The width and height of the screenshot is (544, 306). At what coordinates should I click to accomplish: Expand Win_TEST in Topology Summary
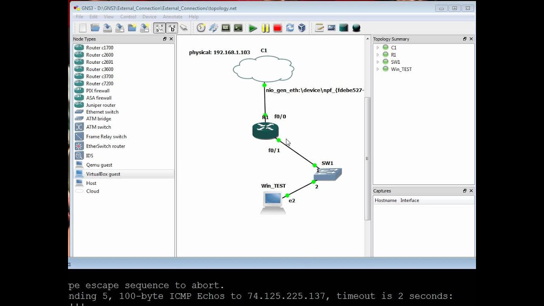coord(377,69)
